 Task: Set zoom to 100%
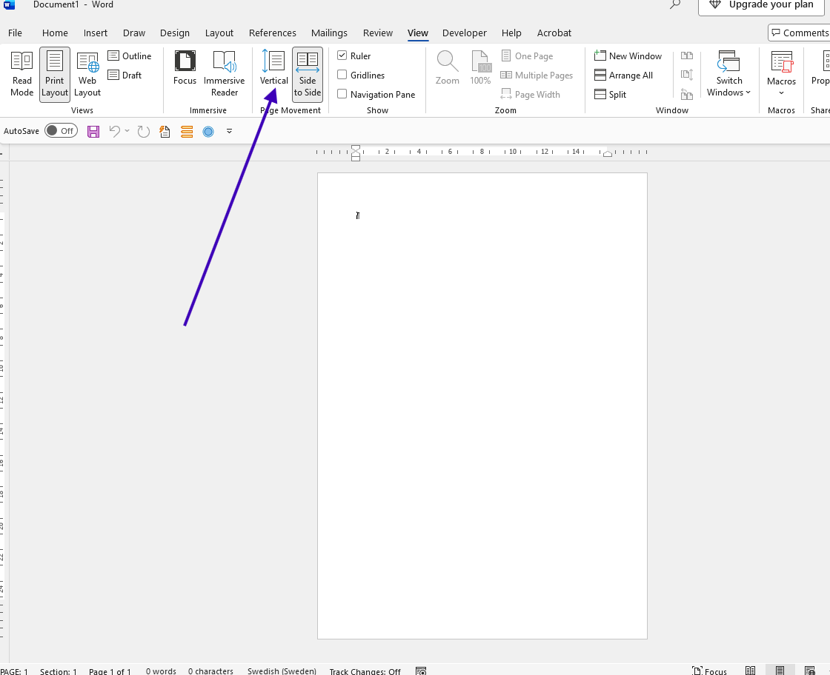coord(480,69)
